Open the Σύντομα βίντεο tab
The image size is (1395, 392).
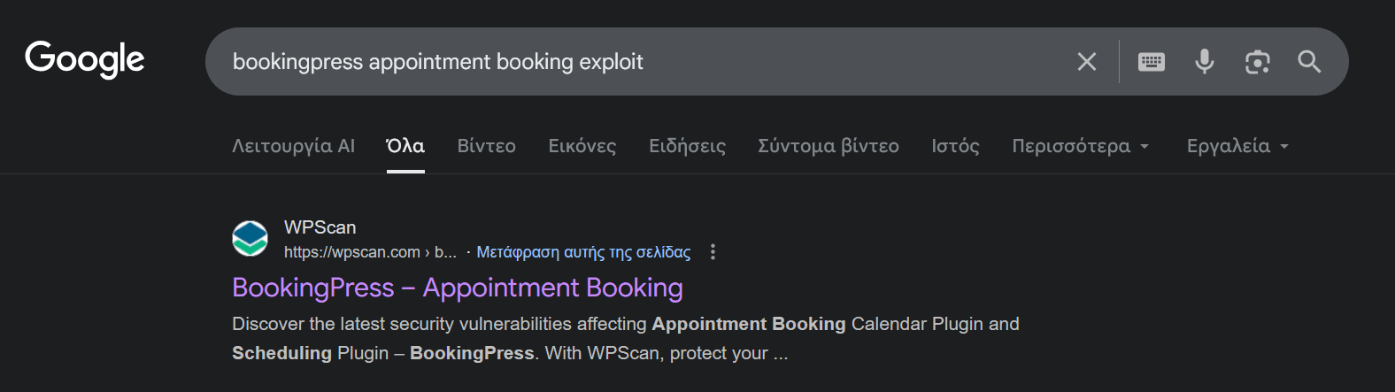(828, 146)
